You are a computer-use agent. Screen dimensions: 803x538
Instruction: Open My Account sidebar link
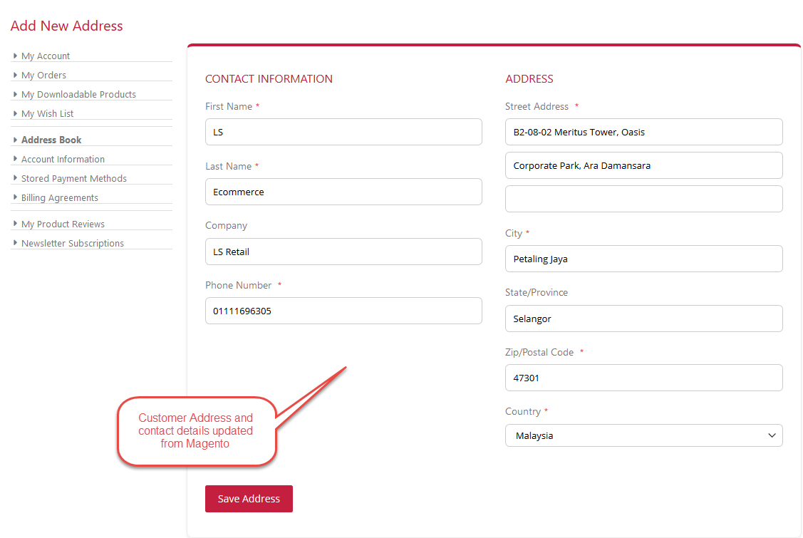[46, 56]
